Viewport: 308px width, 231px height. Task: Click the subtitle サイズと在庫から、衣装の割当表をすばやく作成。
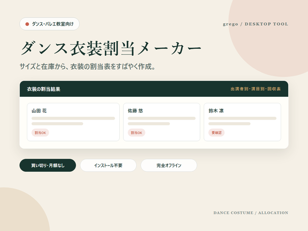[87, 67]
